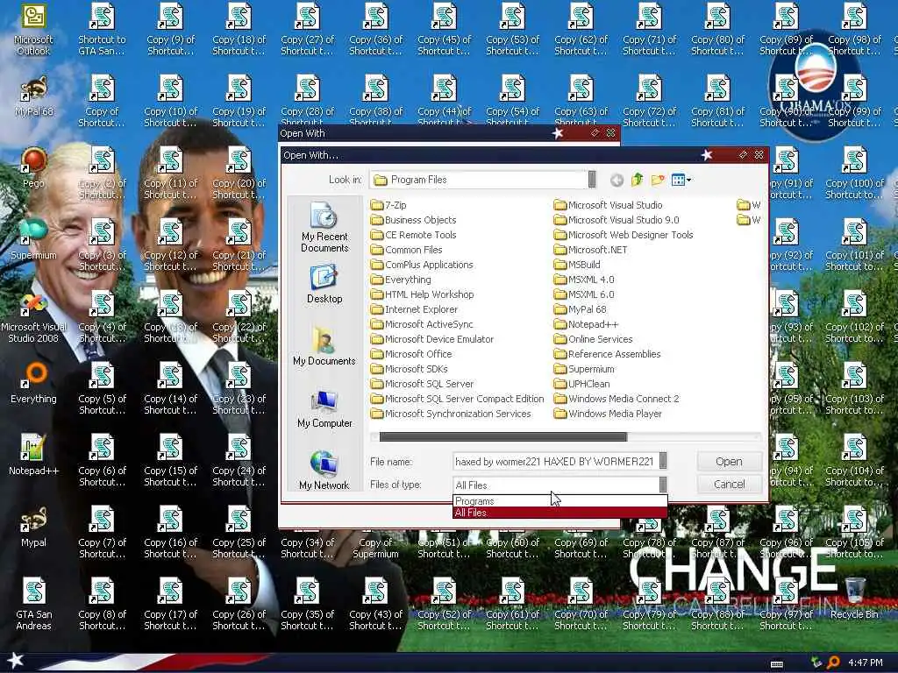Screen dimensions: 898x673
Task: Close the front Open With... dialog
Action: click(759, 155)
